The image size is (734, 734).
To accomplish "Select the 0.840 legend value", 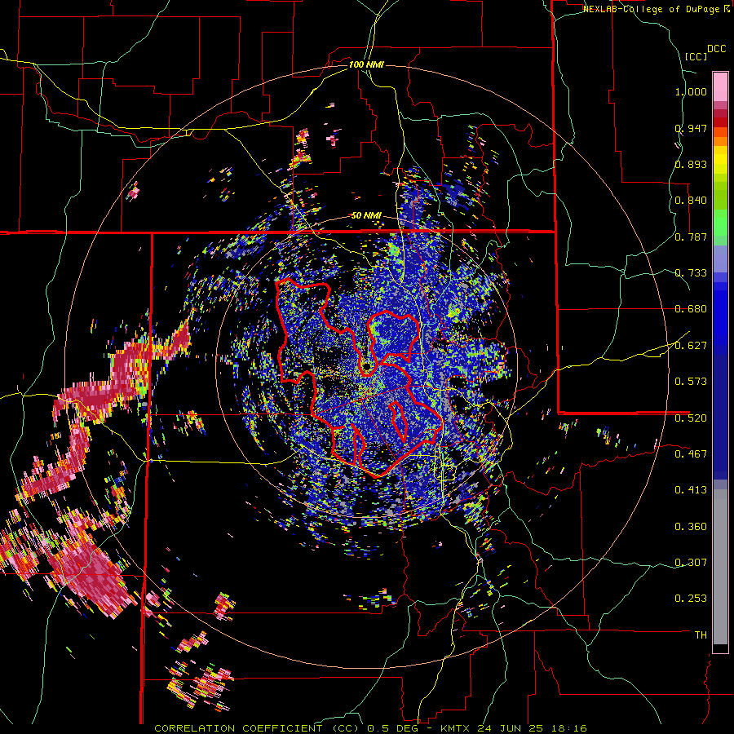I will click(691, 201).
